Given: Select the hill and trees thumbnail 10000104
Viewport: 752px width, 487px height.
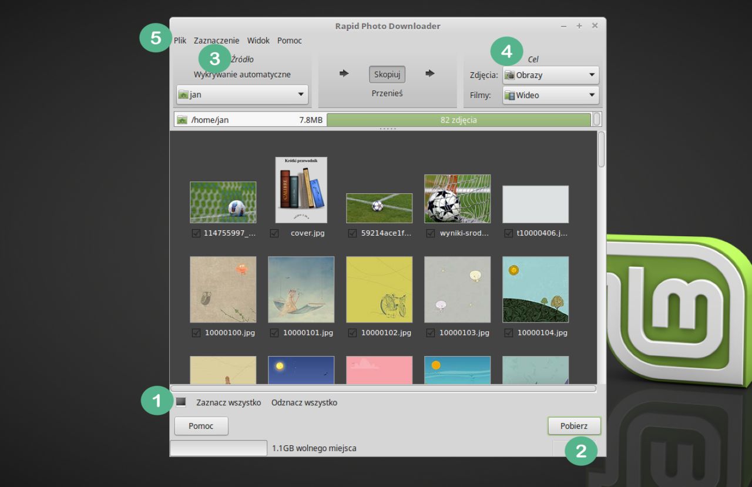Looking at the screenshot, I should [536, 290].
